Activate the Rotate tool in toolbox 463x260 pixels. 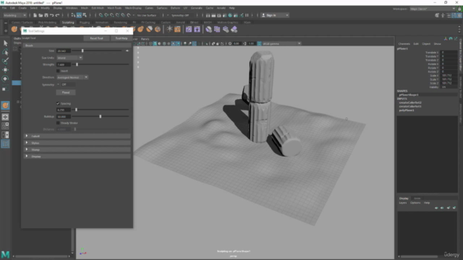coord(5,79)
